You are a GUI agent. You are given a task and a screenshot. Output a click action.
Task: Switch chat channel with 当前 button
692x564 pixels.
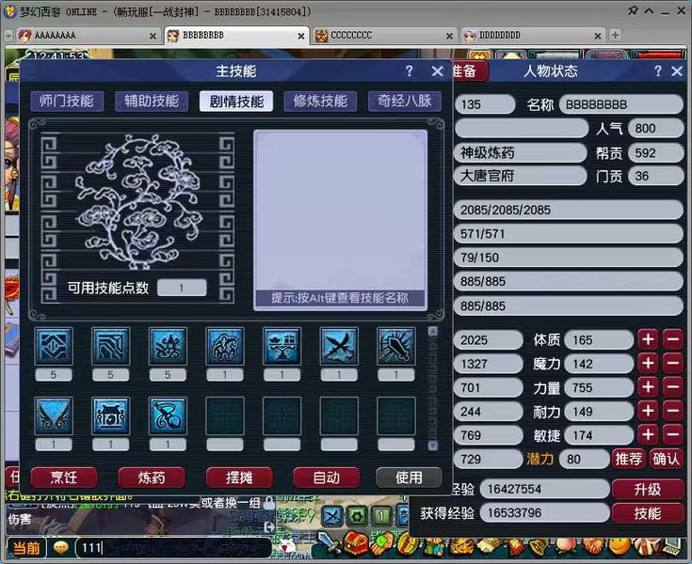[x=26, y=548]
